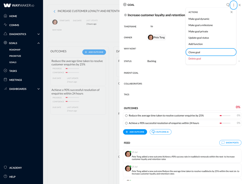
Task: Toggle circle for Achieve 90% resolution outcome
Action: pos(126,123)
